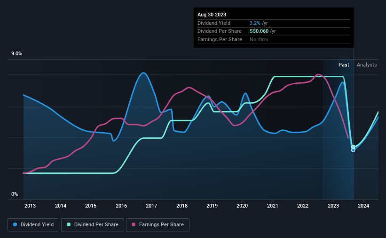
Task: Toggle the Dividend Yield legend button
Action: 33,225
